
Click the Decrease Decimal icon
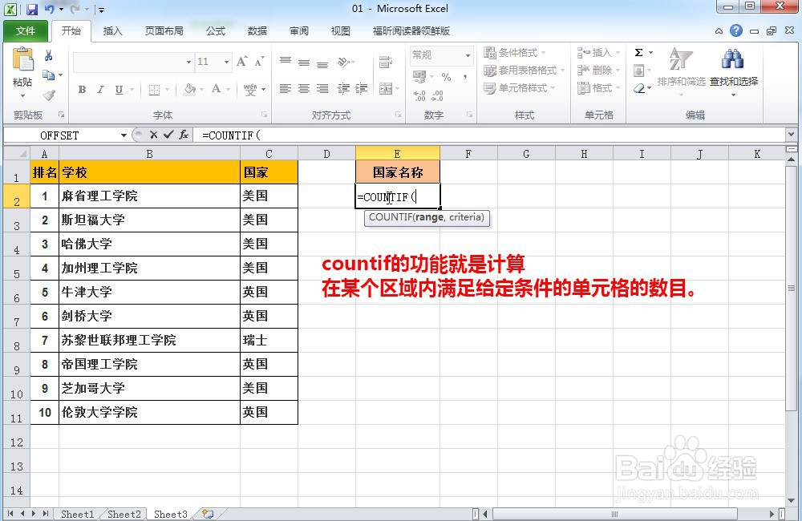coord(437,95)
